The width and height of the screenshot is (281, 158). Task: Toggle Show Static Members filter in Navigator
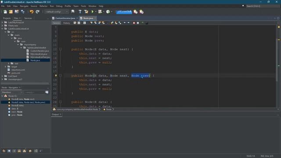tap(14, 151)
